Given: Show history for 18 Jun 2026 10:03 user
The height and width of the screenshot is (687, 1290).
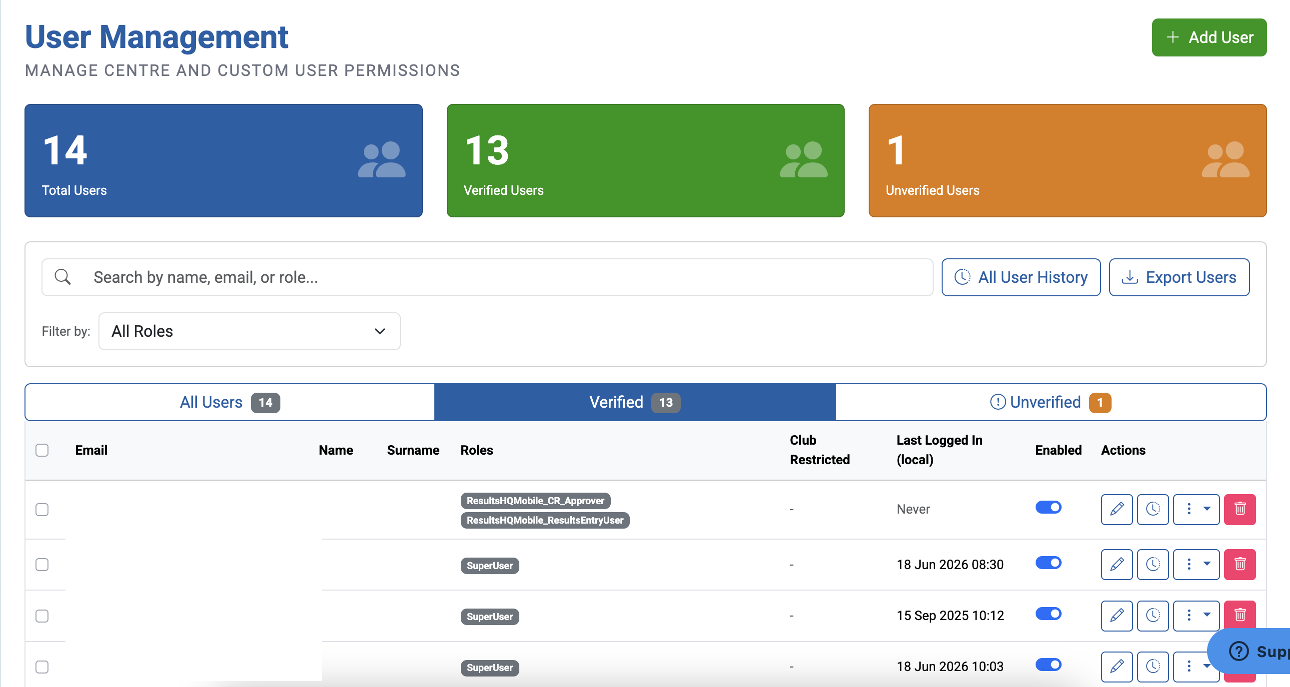Looking at the screenshot, I should [x=1152, y=667].
